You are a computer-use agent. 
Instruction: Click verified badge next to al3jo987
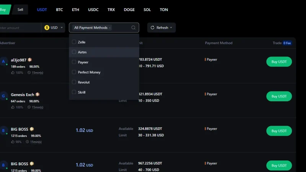[x=30, y=60]
